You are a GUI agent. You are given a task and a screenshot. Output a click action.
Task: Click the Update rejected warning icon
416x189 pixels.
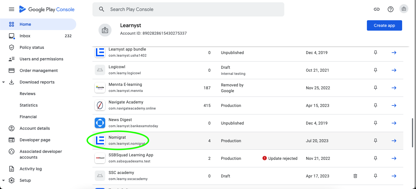coord(264,158)
